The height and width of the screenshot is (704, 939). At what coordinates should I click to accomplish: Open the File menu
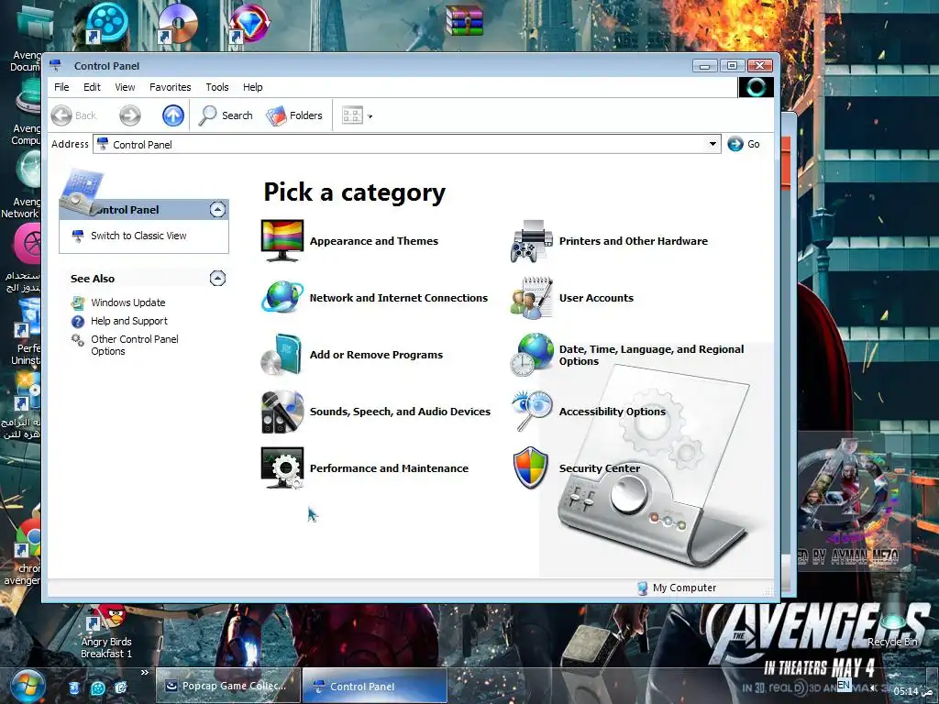tap(61, 87)
